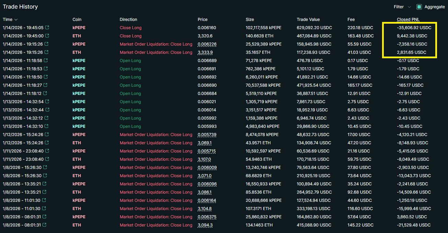The height and width of the screenshot is (233, 448).
Task: Click external link icon beside 11:18:12 trade
Action: click(x=47, y=94)
